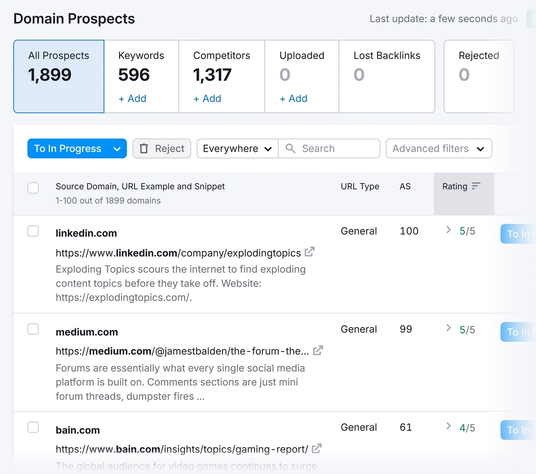Click the Reject button
Image resolution: width=536 pixels, height=474 pixels.
pos(162,148)
